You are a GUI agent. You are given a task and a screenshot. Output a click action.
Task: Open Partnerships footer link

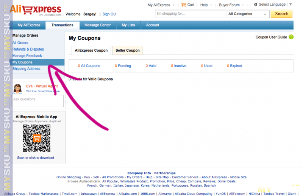tap(165, 173)
